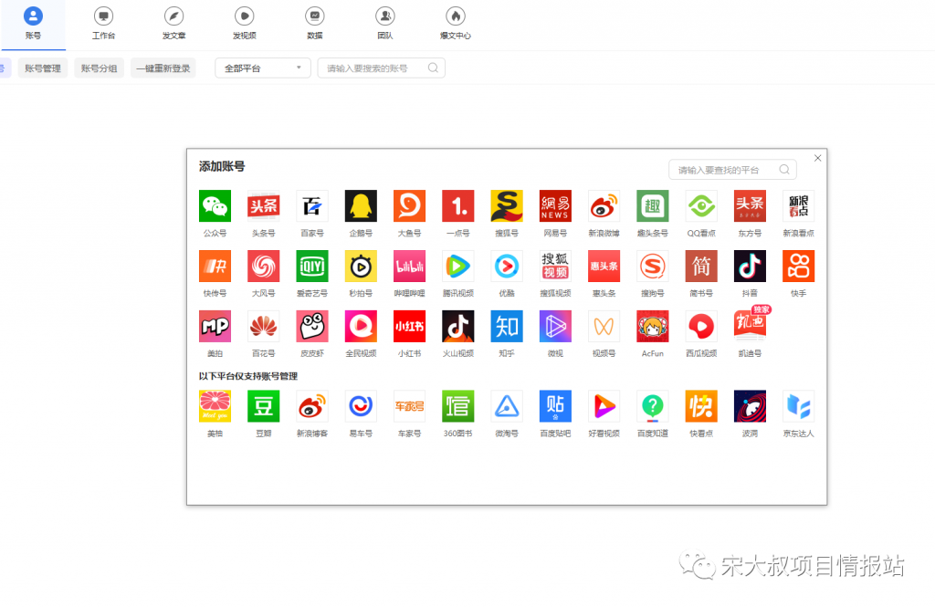The height and width of the screenshot is (607, 935).
Task: Click the 账号分组 button
Action: [x=99, y=68]
